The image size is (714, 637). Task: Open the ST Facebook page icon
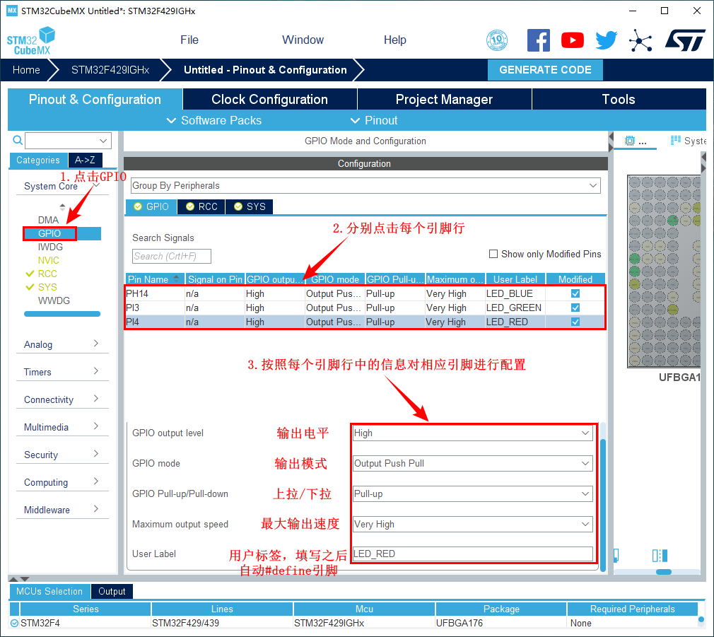(539, 40)
